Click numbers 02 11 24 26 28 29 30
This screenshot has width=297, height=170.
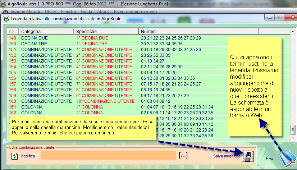click(162, 66)
